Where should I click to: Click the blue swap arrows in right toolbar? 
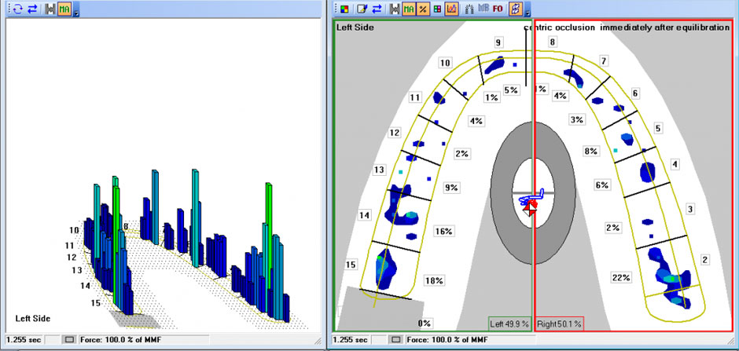pos(377,9)
